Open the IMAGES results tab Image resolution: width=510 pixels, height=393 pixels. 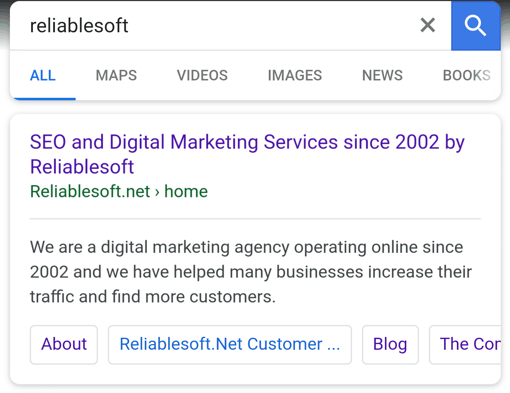coord(295,75)
